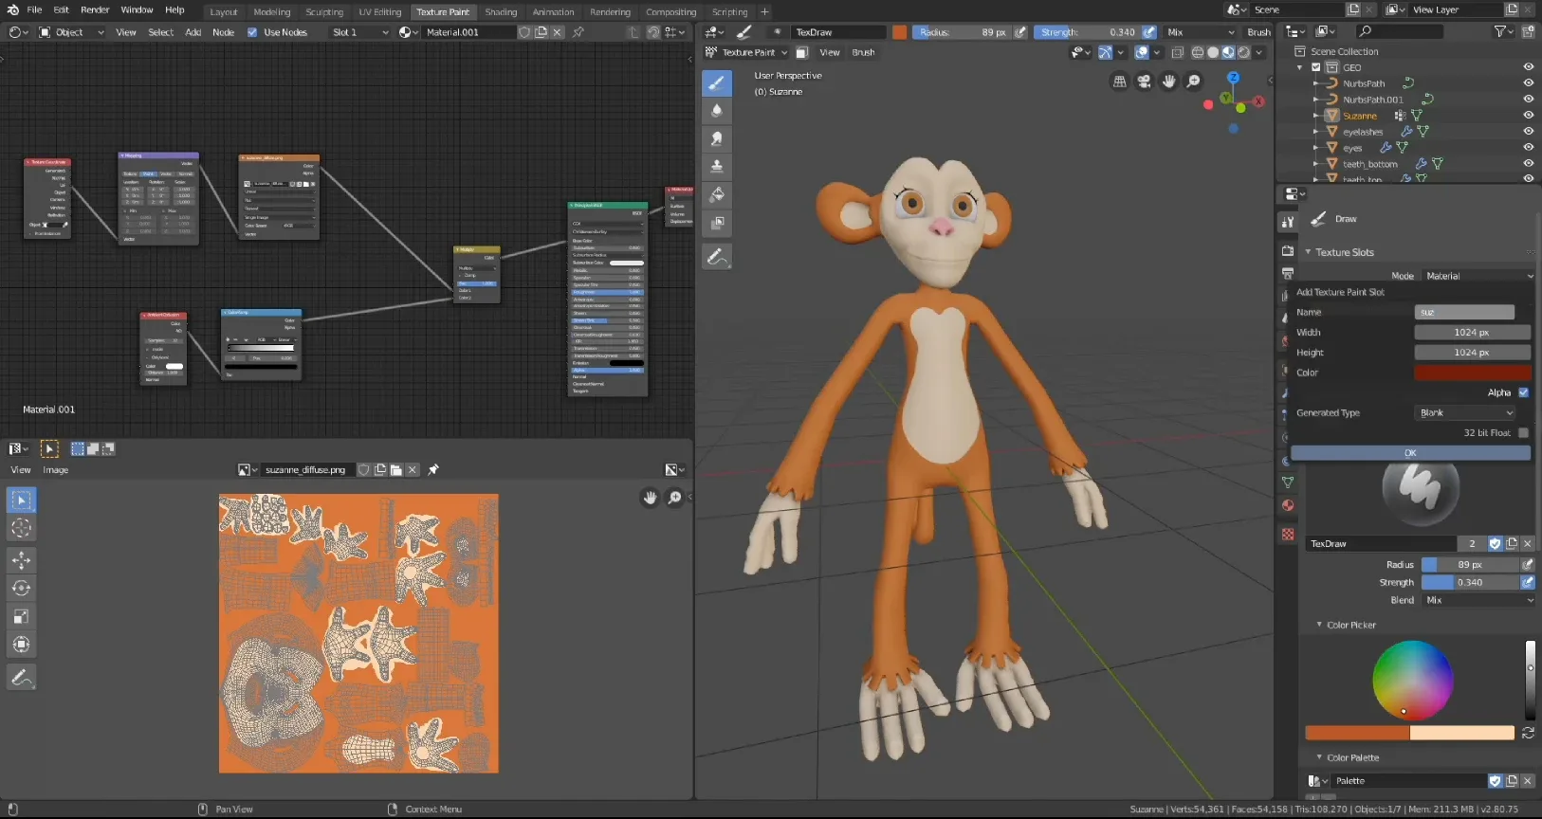
Task: Click the zoom magnifier in image editor
Action: 674,498
